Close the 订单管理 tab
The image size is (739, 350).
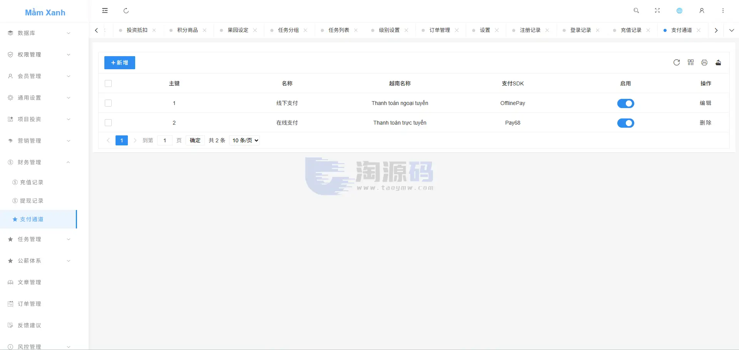pyautogui.click(x=457, y=30)
